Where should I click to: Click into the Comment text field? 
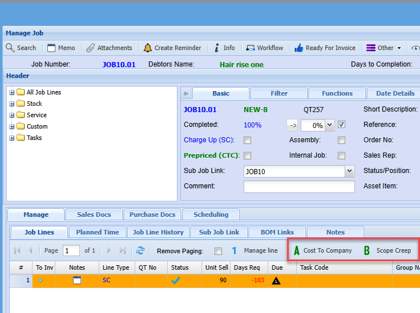(x=299, y=187)
